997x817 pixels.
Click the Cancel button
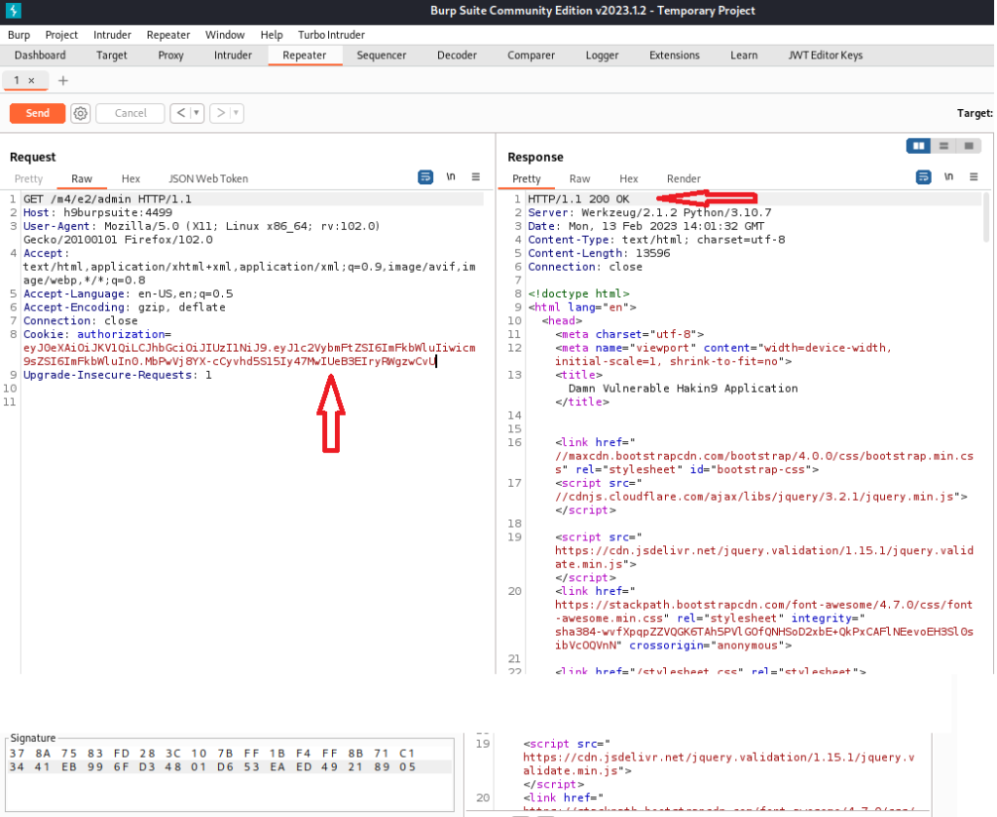click(130, 113)
